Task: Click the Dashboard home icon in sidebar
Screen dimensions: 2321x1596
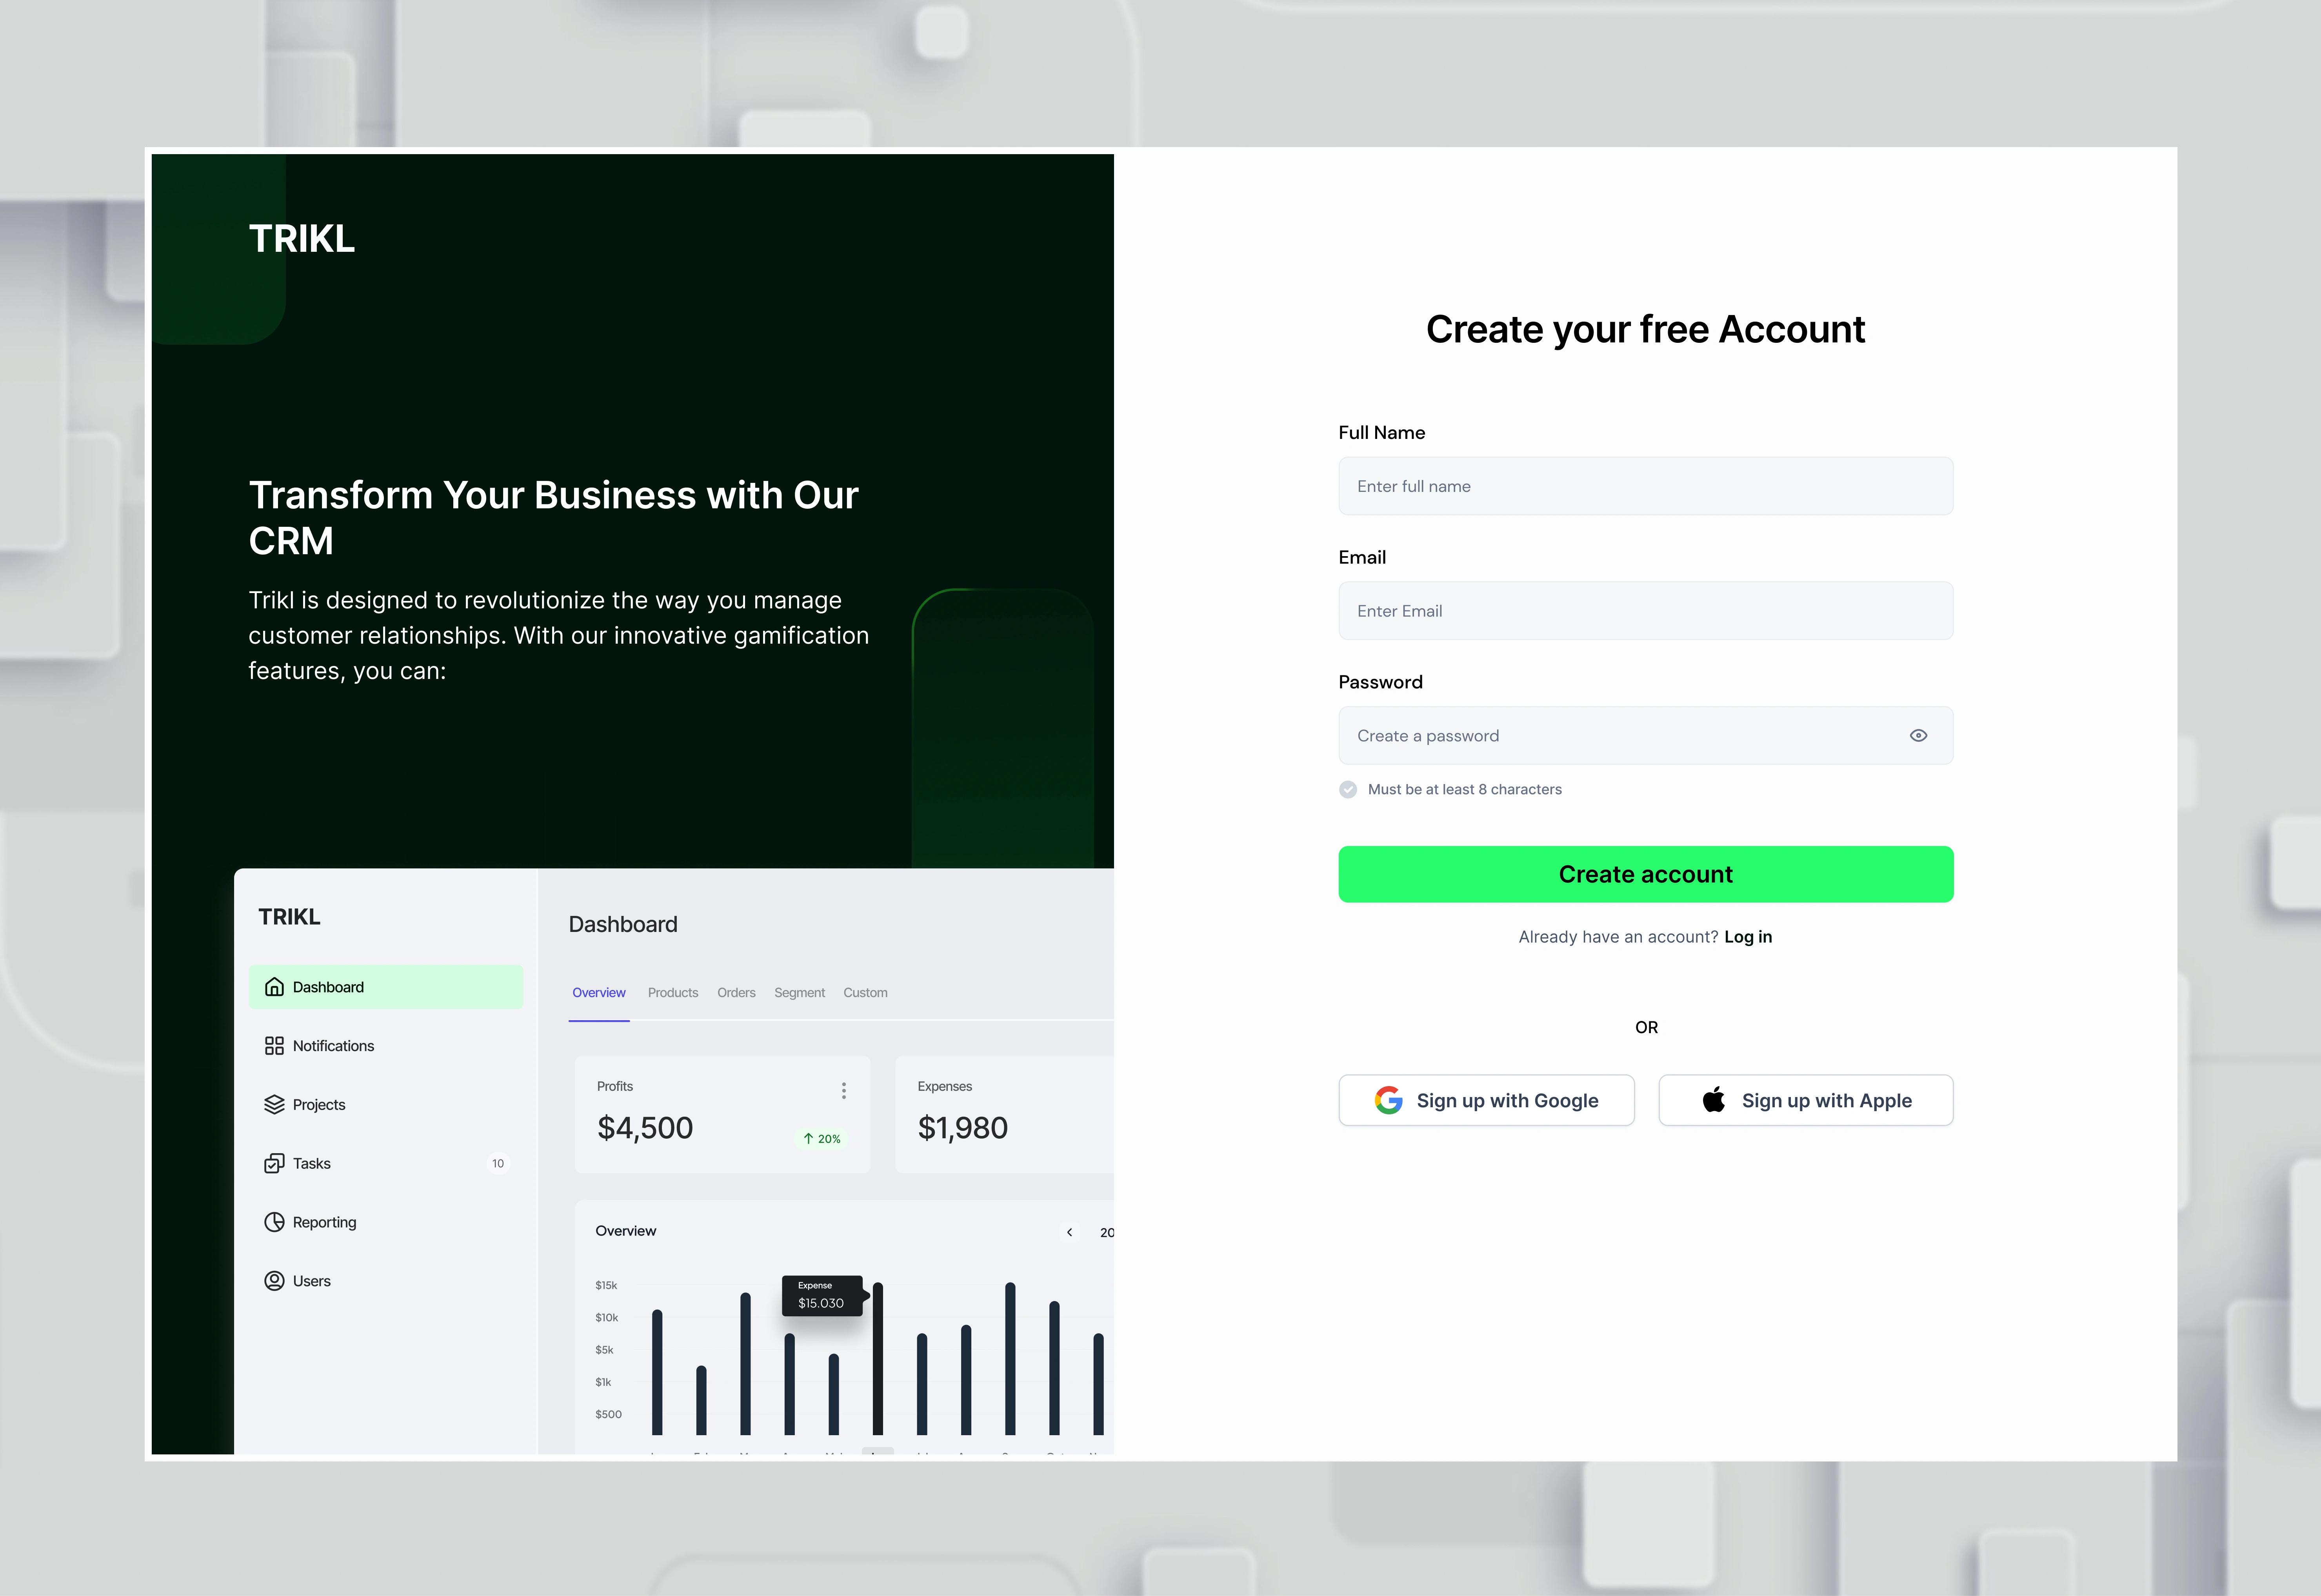Action: (x=274, y=987)
